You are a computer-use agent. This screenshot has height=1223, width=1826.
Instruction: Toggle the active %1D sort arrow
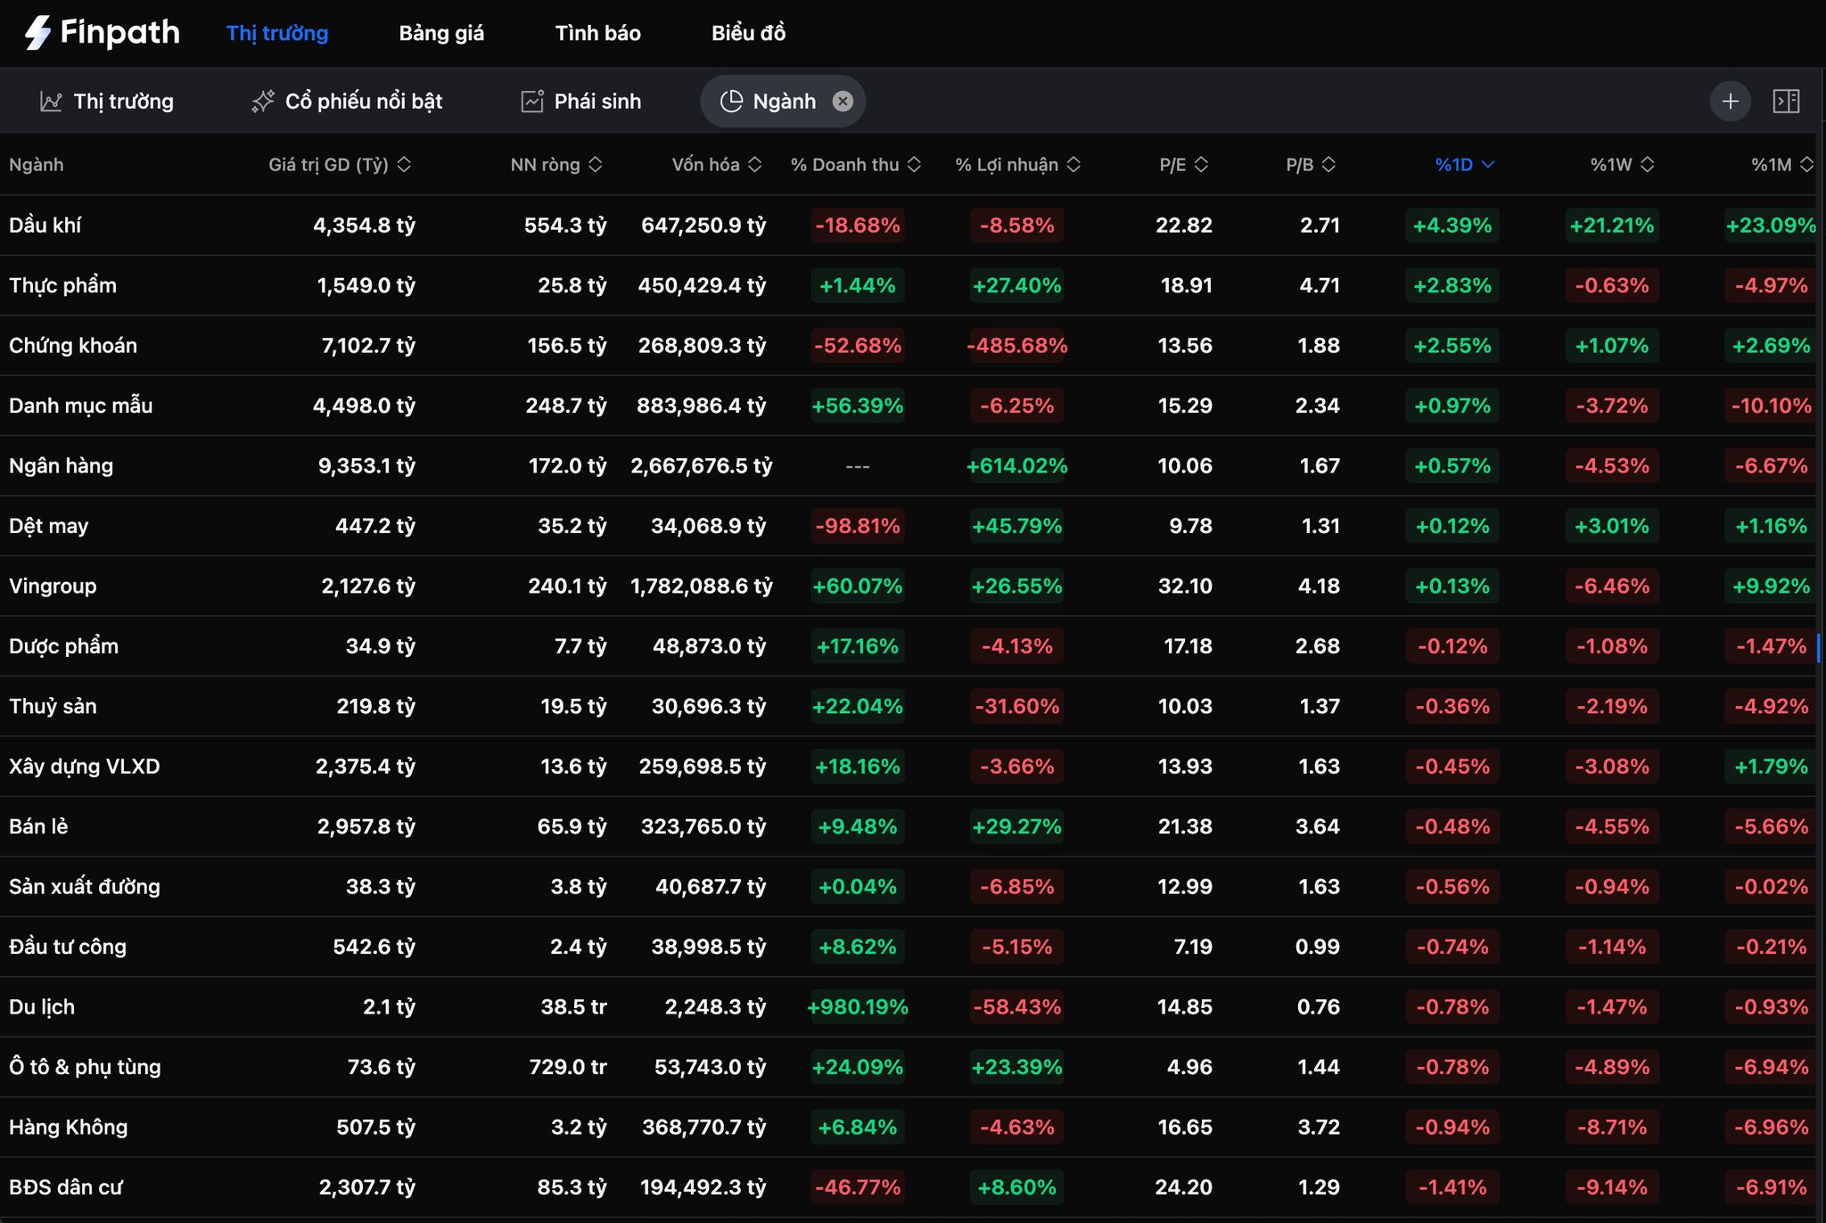pyautogui.click(x=1487, y=165)
